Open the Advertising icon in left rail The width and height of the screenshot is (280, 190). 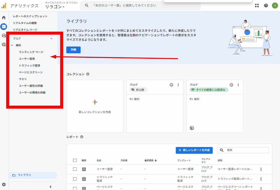pos(4,45)
